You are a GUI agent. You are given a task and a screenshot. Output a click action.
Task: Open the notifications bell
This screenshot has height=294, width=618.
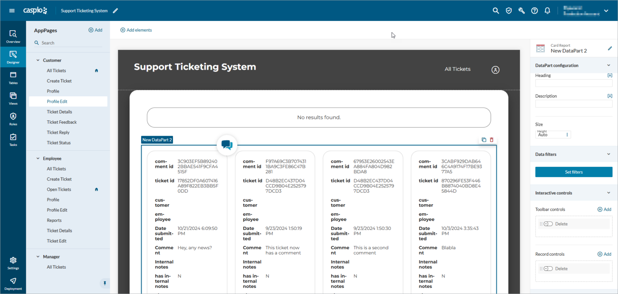(x=547, y=11)
